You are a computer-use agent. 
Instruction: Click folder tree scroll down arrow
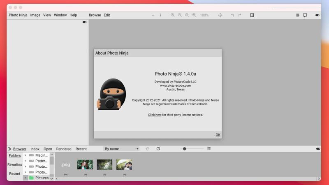[x=52, y=179]
